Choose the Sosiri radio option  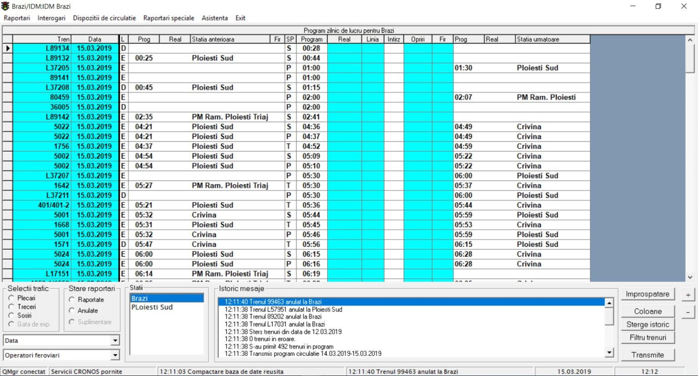click(x=11, y=315)
